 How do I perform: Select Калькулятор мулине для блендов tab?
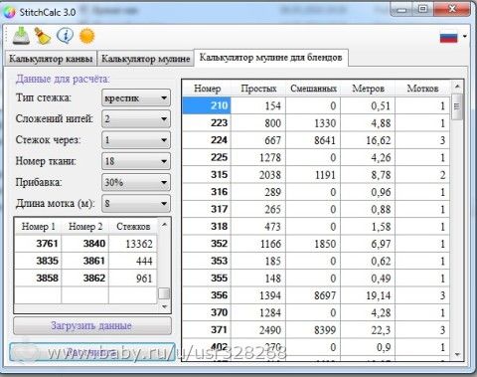[x=270, y=58]
